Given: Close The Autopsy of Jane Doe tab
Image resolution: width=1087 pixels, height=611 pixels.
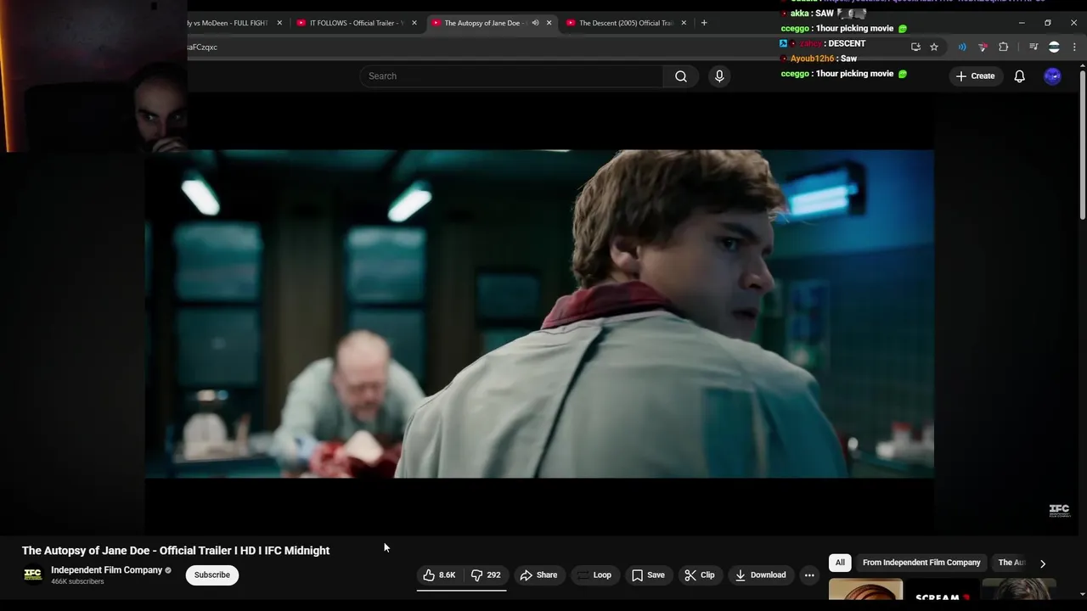Looking at the screenshot, I should (x=549, y=23).
